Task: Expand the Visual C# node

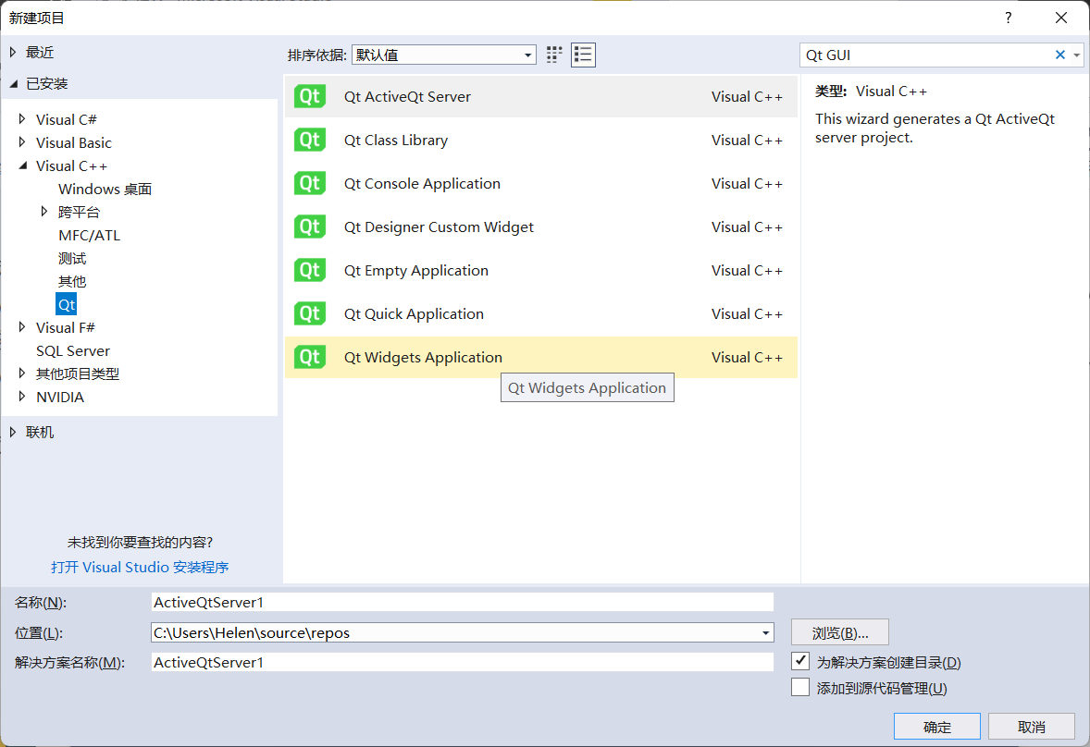Action: tap(22, 119)
